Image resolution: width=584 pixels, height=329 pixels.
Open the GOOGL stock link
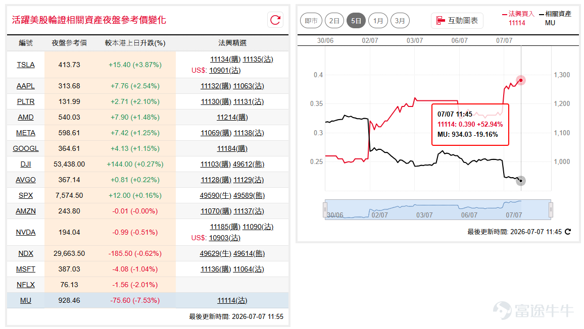(26, 148)
